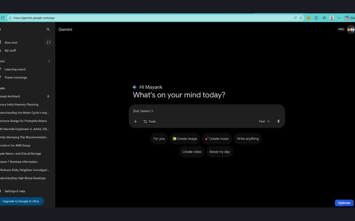Open the High Blood Readings chat
This screenshot has width=355, height=221.
(x=23, y=178)
